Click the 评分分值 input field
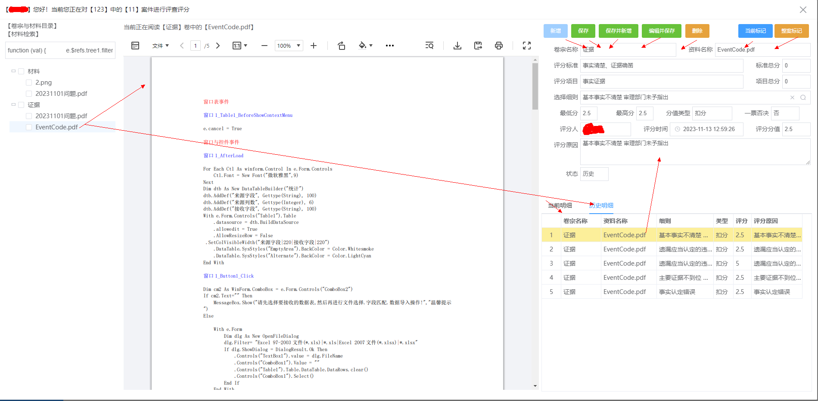 pyautogui.click(x=796, y=129)
